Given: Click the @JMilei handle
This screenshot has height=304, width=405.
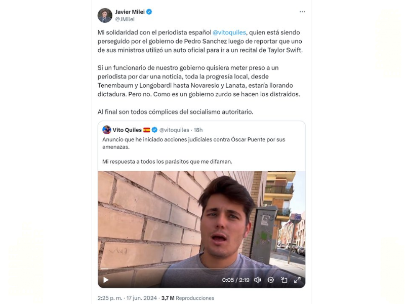Looking at the screenshot, I should 125,19.
